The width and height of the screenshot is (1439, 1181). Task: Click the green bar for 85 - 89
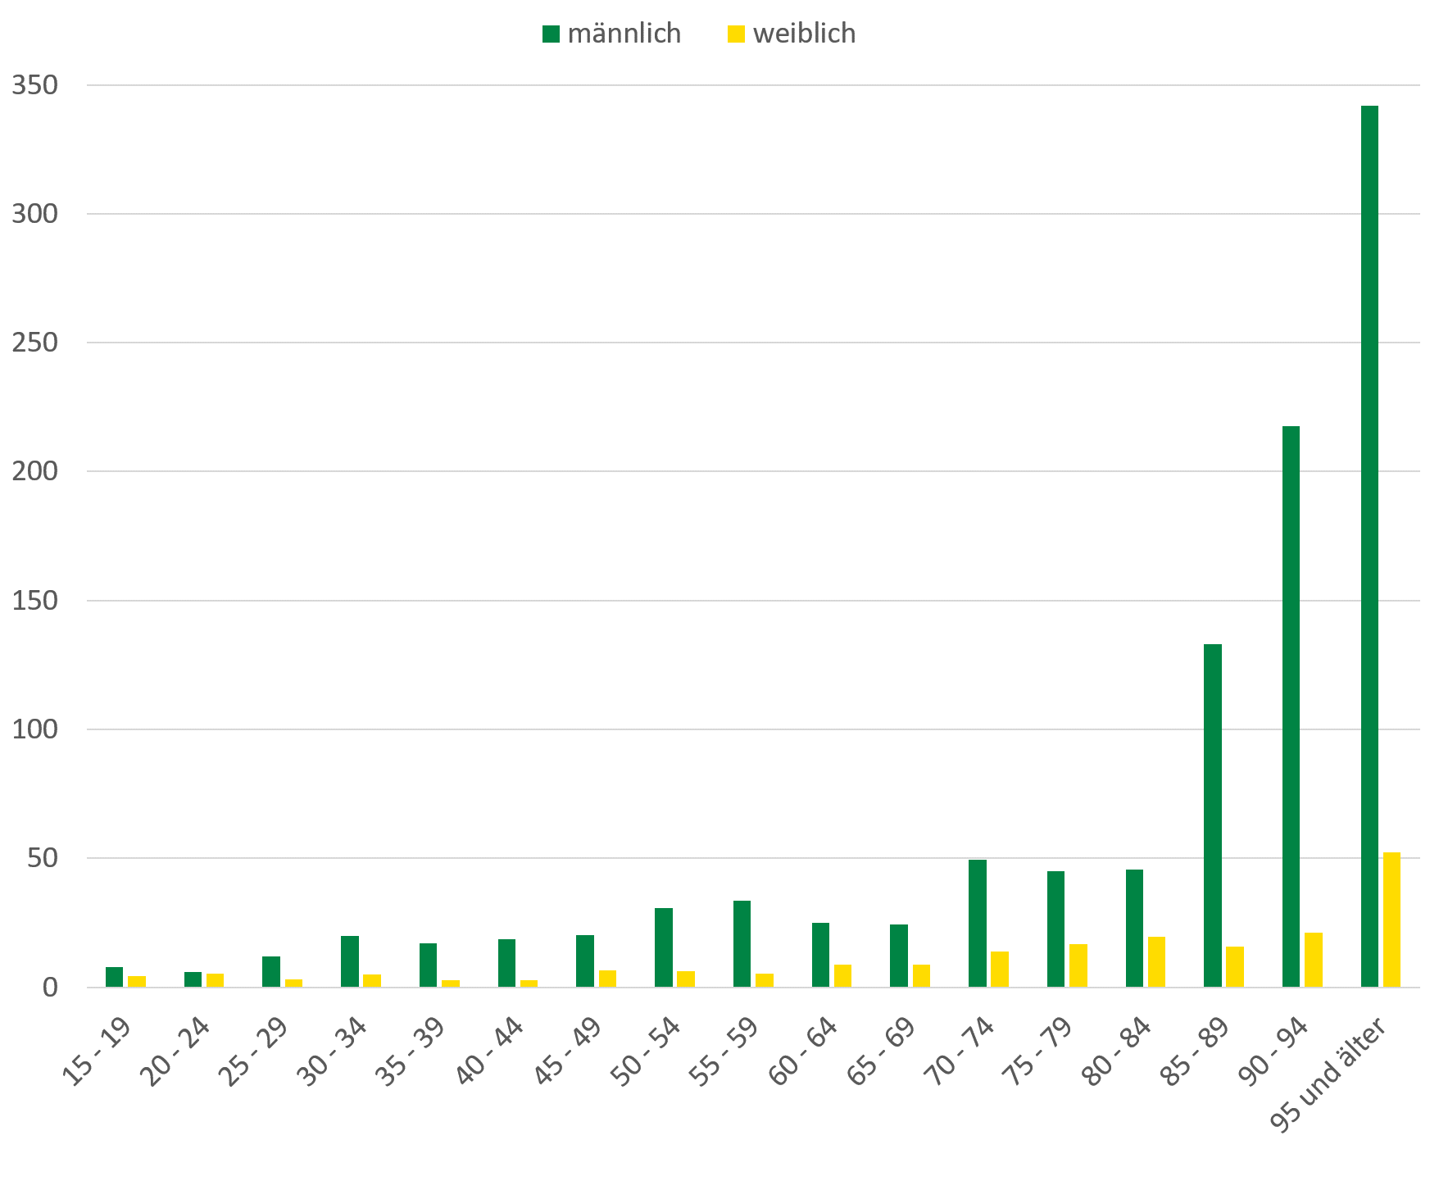[1213, 815]
